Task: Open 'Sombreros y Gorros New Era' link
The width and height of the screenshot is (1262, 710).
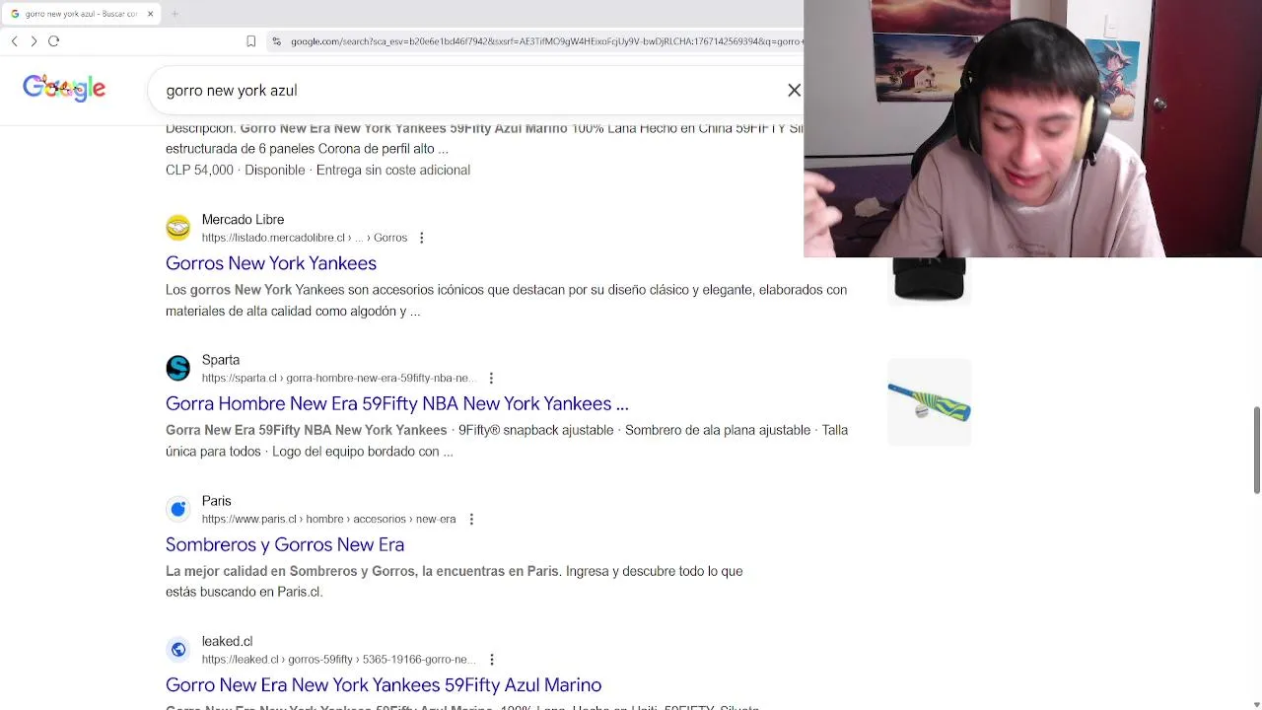Action: coord(285,544)
